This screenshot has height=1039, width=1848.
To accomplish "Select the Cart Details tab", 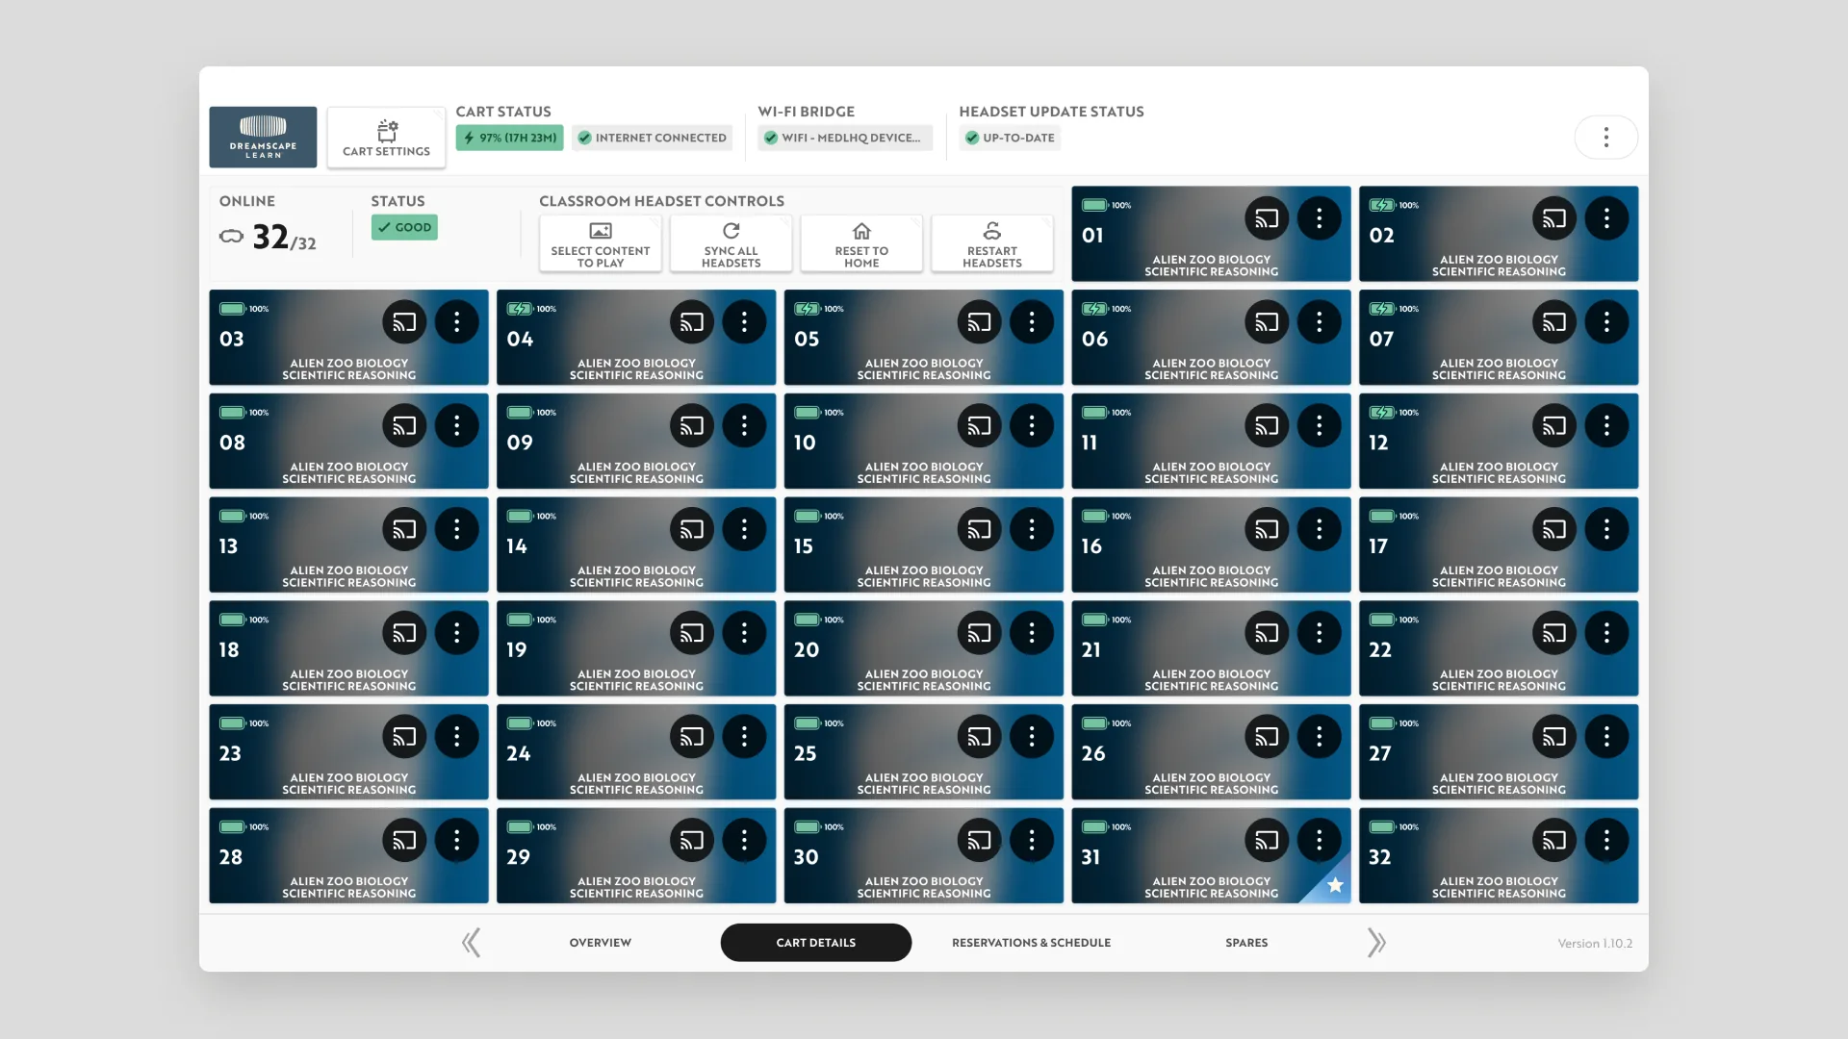I will [x=816, y=943].
